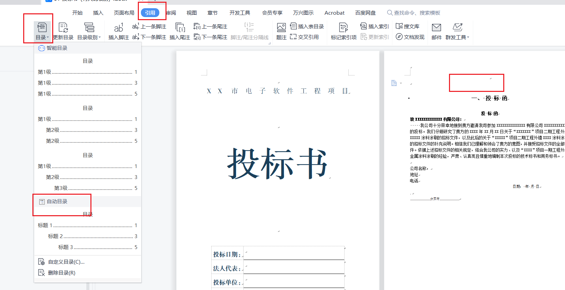Click the 公司名称 line
The height and width of the screenshot is (290, 565).
click(419, 168)
